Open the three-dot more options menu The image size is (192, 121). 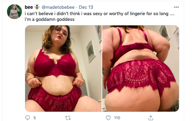pyautogui.click(x=176, y=7)
